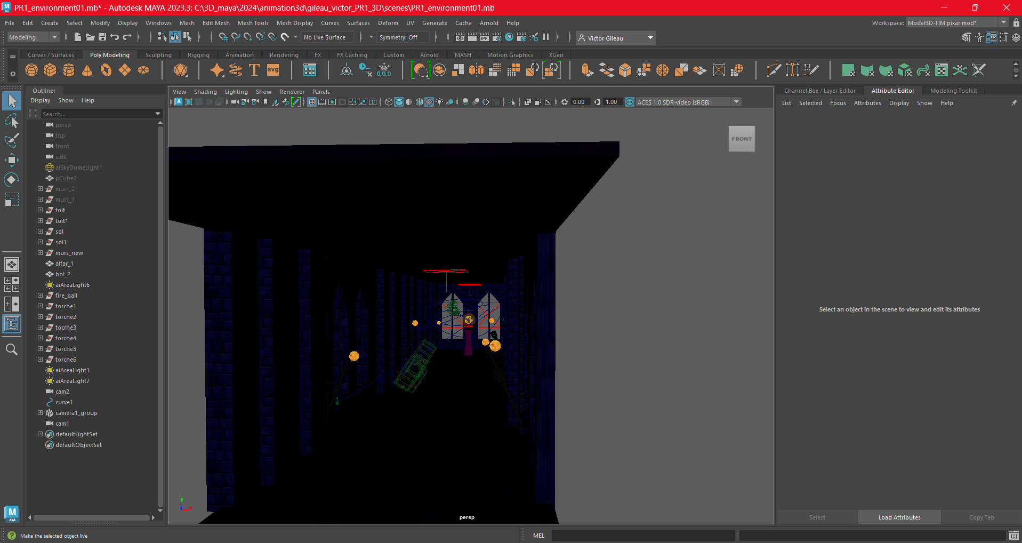Switch to the Rigging shelf tab
Screen dimensions: 1022x543
(x=198, y=55)
